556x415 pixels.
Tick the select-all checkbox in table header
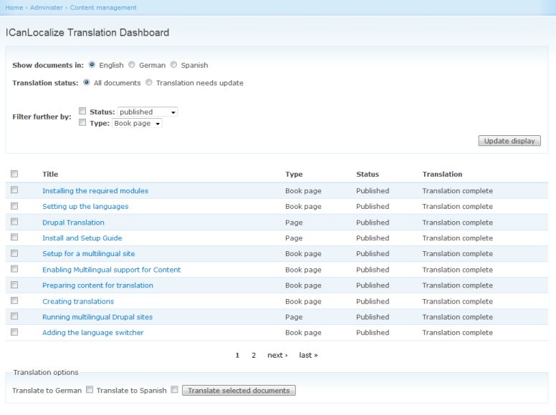(x=14, y=174)
